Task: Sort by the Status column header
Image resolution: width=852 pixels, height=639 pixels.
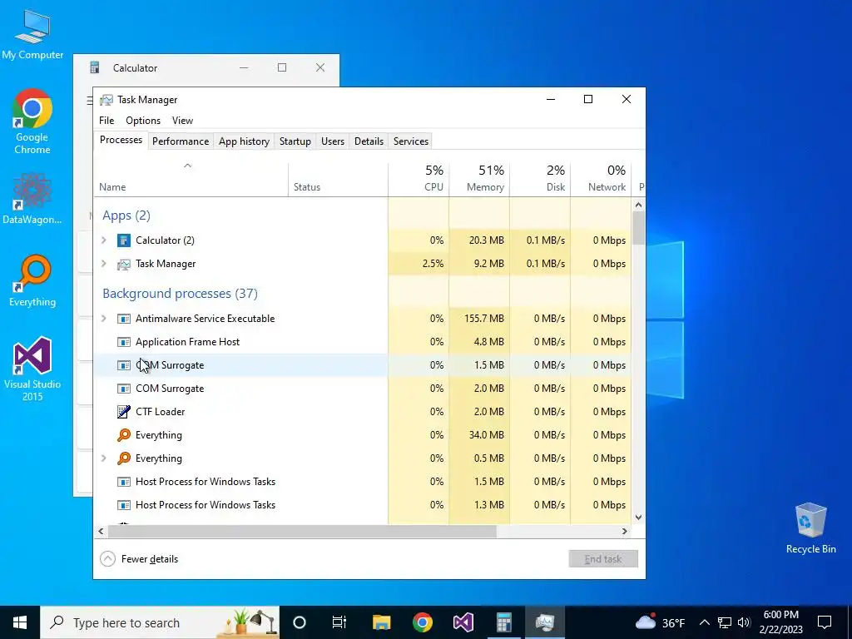Action: [x=338, y=180]
